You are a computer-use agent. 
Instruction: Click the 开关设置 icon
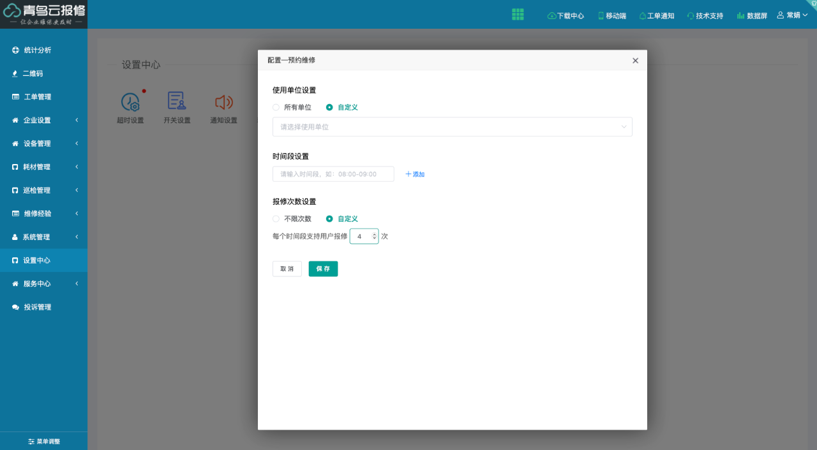[177, 102]
